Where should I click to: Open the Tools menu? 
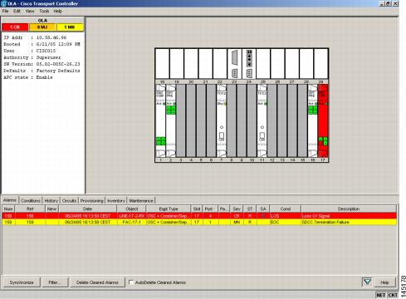click(x=44, y=11)
